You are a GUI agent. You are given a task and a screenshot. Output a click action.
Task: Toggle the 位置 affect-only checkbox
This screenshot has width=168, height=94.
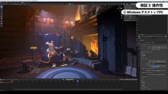pos(129,17)
